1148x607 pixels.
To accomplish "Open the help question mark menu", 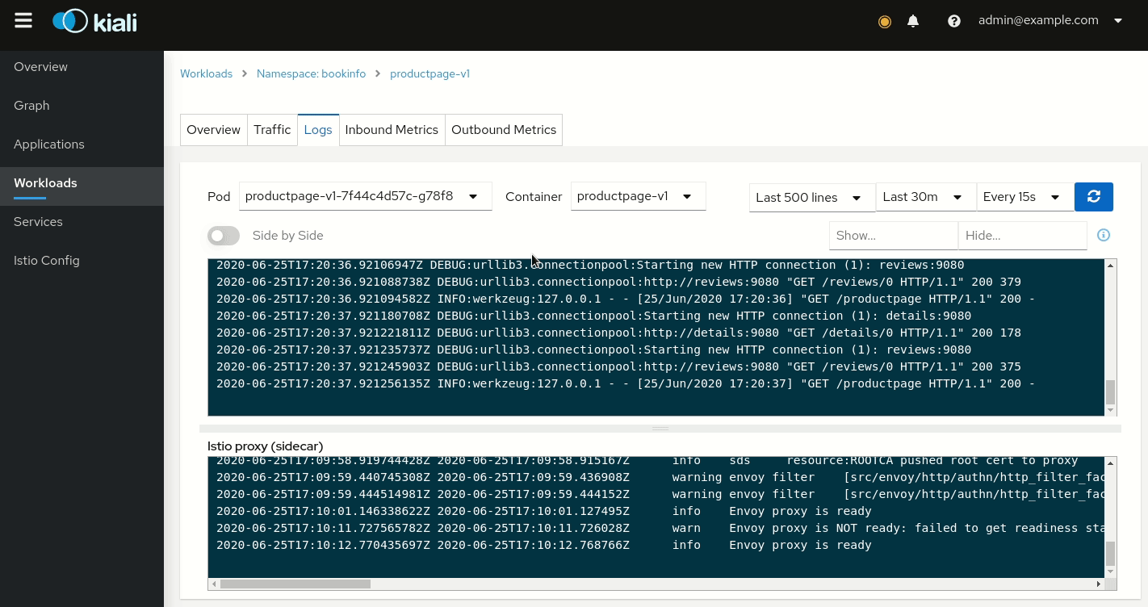I will 954,21.
